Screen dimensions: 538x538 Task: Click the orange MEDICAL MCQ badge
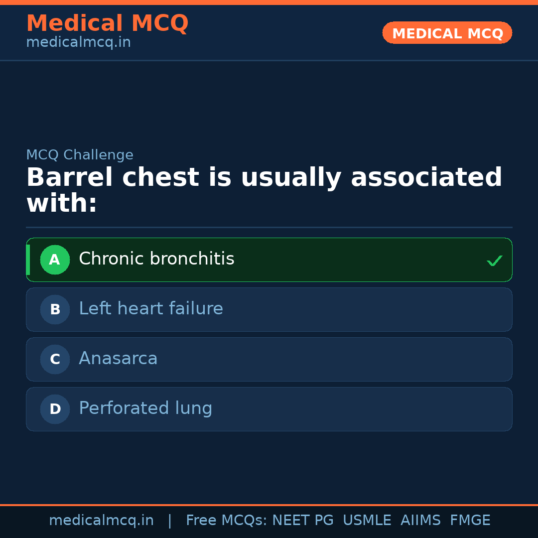pyautogui.click(x=447, y=33)
